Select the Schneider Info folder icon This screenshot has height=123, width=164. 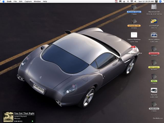point(134,21)
